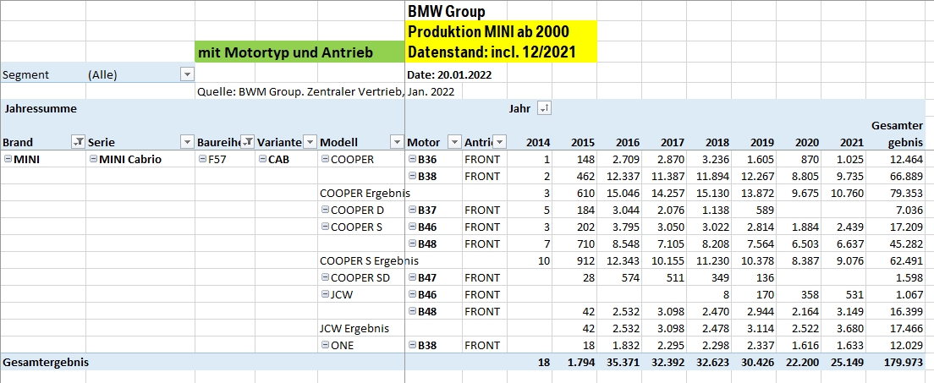The image size is (934, 383).
Task: Collapse the CAB variant group
Action: pyautogui.click(x=262, y=160)
